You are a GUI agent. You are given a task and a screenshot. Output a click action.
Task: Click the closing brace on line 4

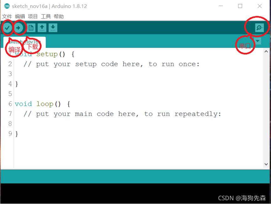pyautogui.click(x=17, y=84)
